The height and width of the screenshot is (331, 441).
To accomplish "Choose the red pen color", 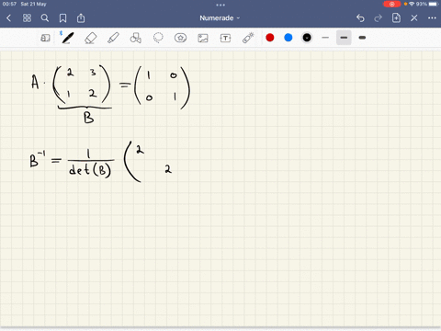I will 270,38.
